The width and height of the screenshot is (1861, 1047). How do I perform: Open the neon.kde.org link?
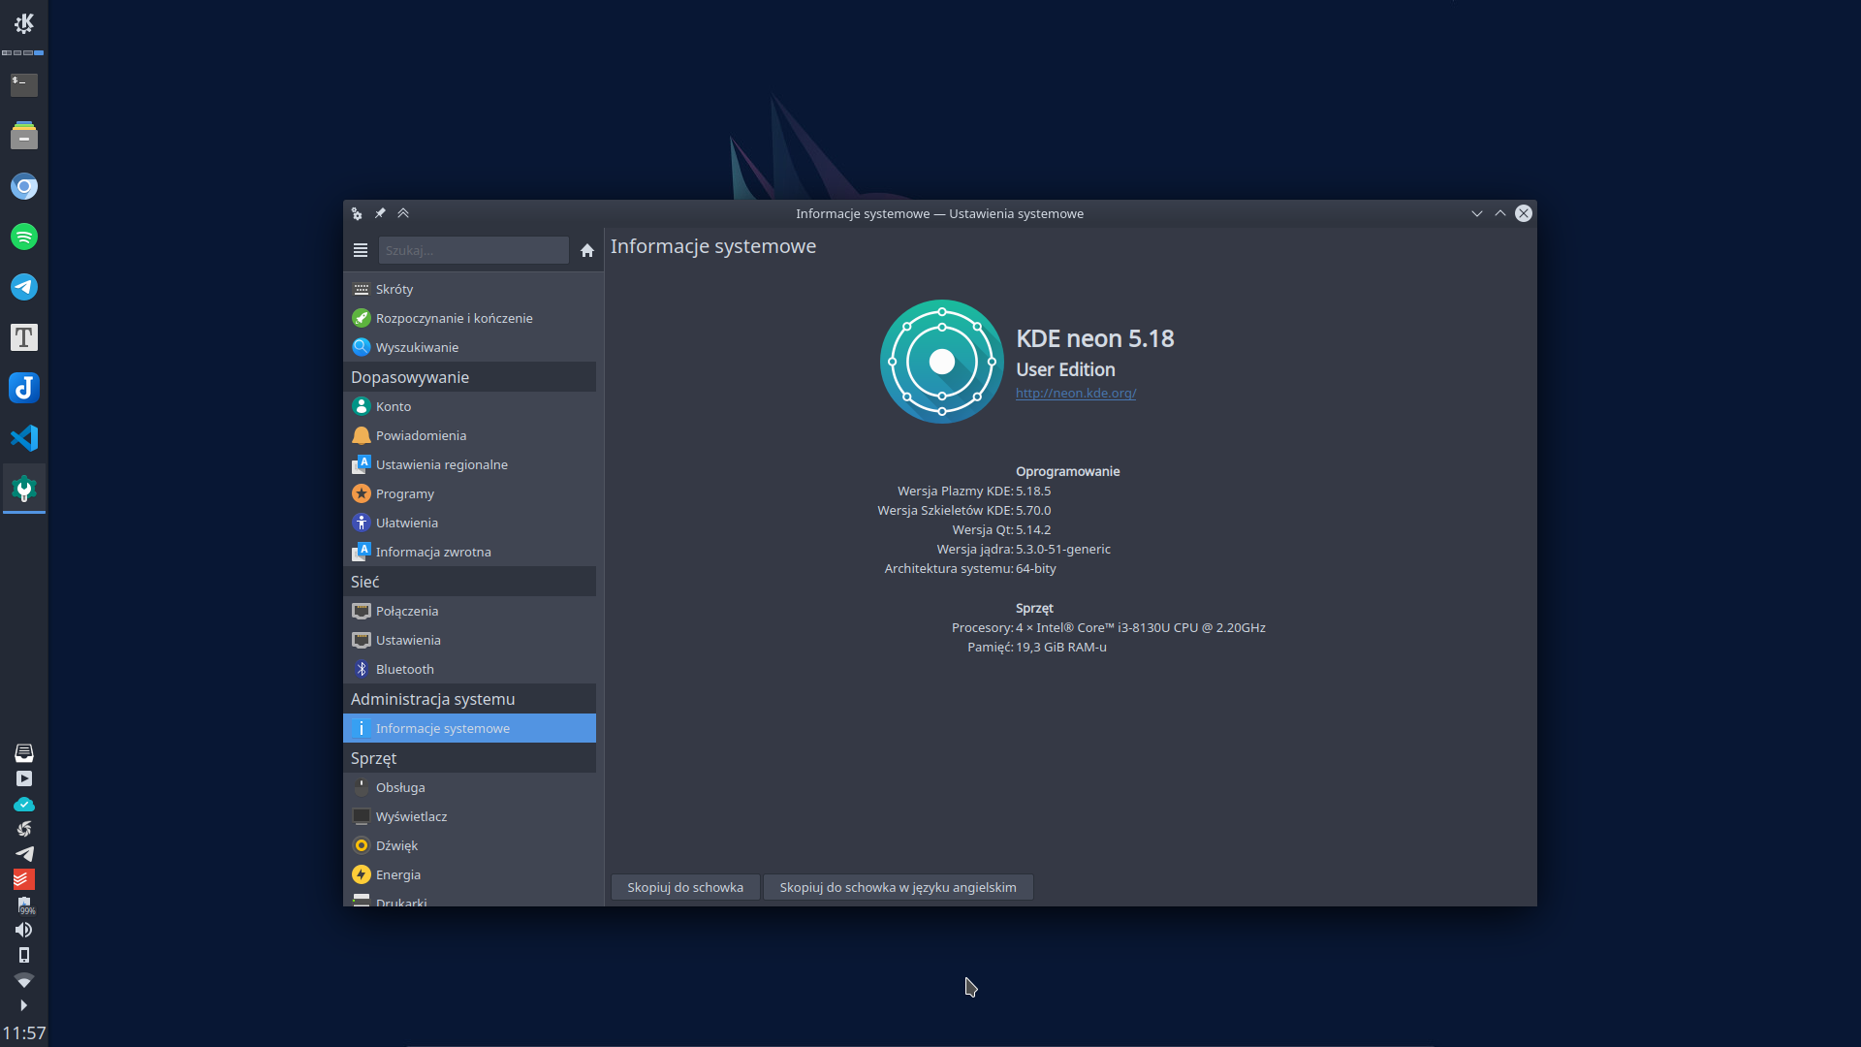click(x=1076, y=393)
